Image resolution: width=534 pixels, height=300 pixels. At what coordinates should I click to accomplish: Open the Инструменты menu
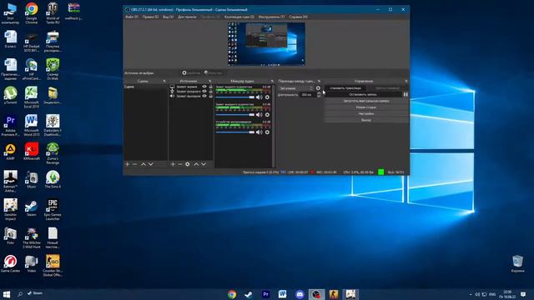pyautogui.click(x=271, y=17)
